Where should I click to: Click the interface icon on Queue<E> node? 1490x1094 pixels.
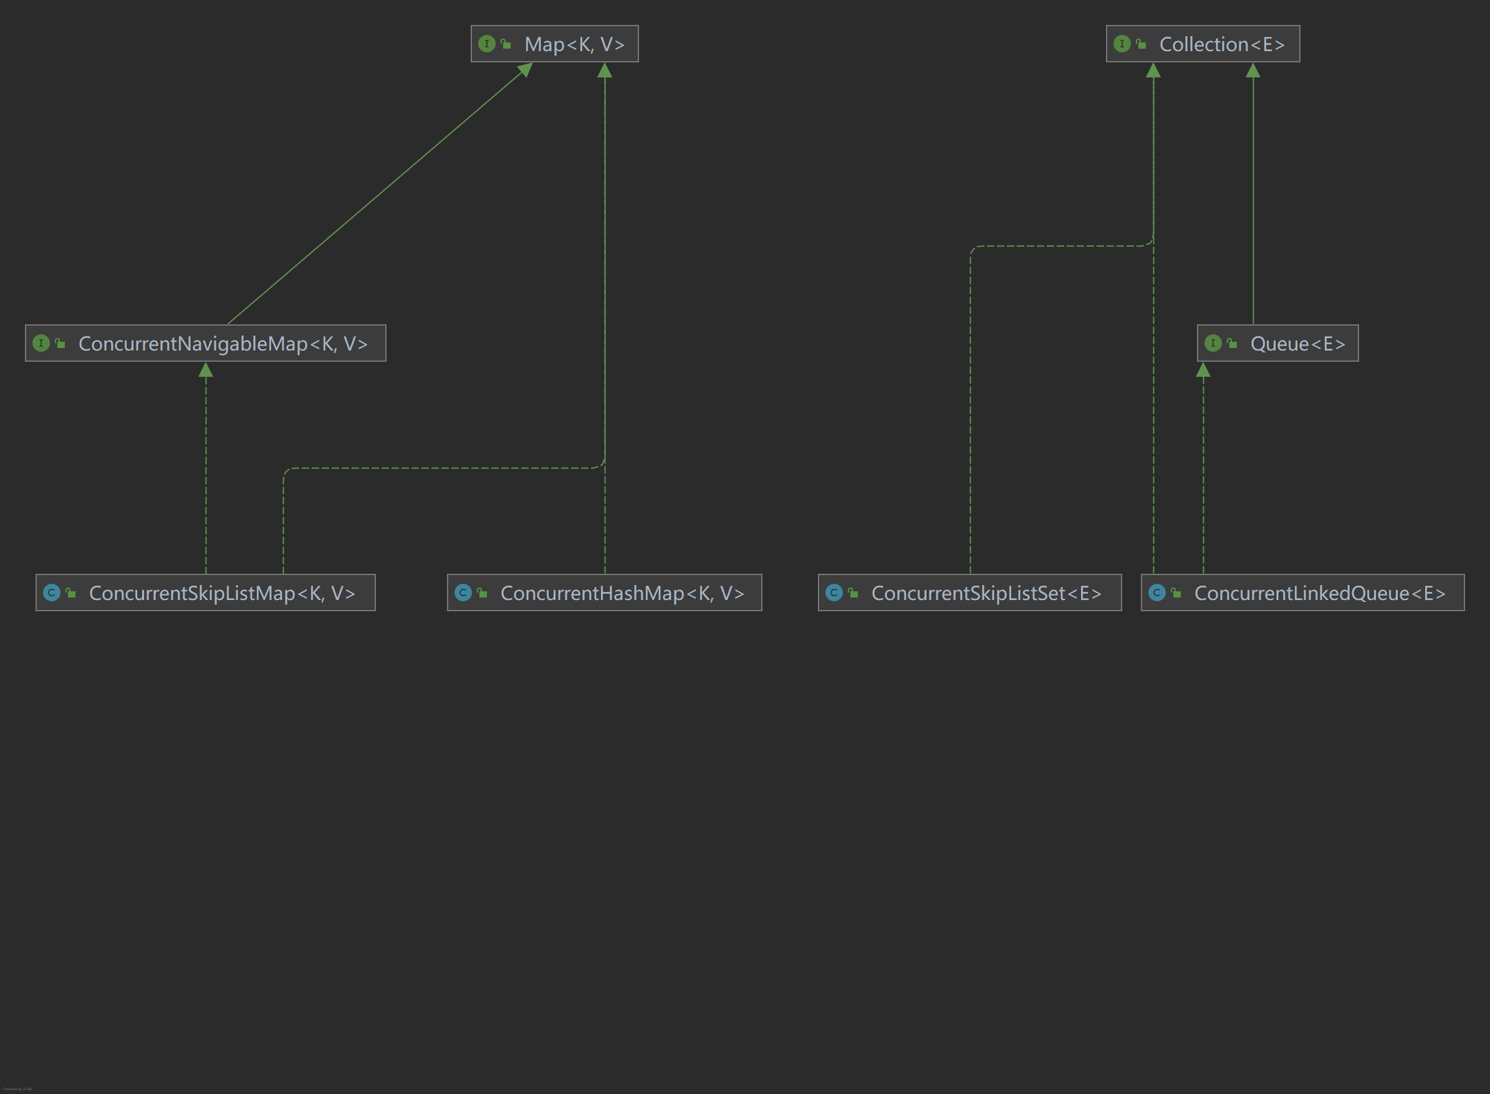pos(1213,343)
